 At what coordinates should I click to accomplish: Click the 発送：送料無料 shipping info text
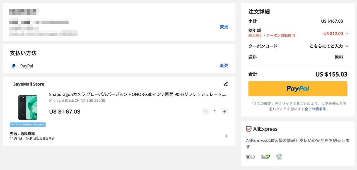pos(22,134)
